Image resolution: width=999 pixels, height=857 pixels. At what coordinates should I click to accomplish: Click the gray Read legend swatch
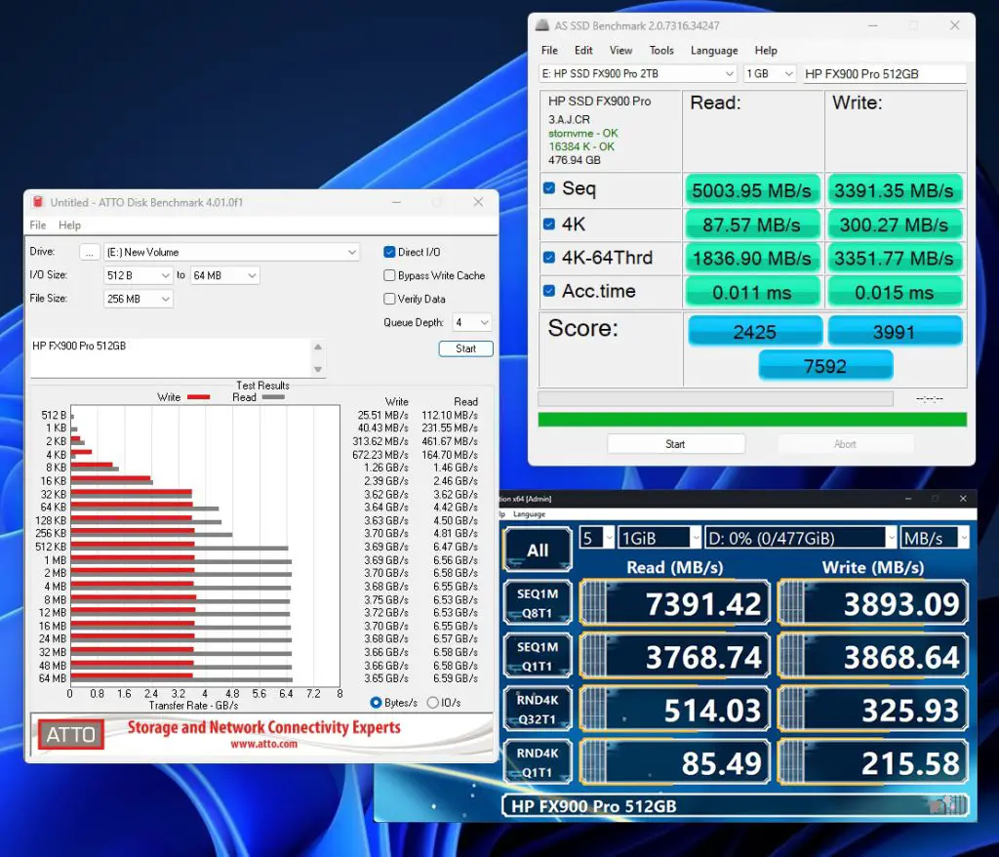273,397
